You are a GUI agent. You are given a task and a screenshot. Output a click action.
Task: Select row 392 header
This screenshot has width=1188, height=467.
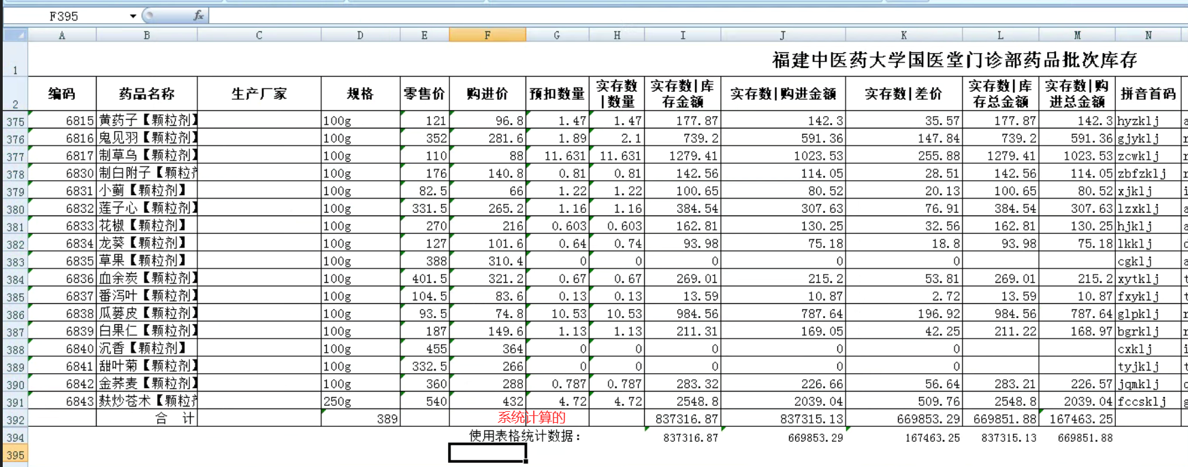tap(15, 419)
